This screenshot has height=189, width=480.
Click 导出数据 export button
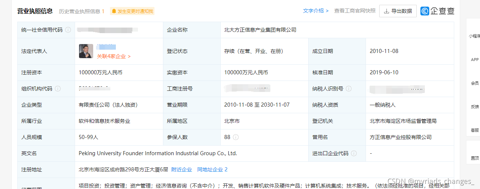coord(398,11)
